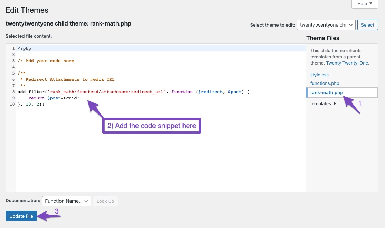The image size is (385, 228).
Task: Click the '/**' comment opening on line 5
Action: (x=22, y=73)
